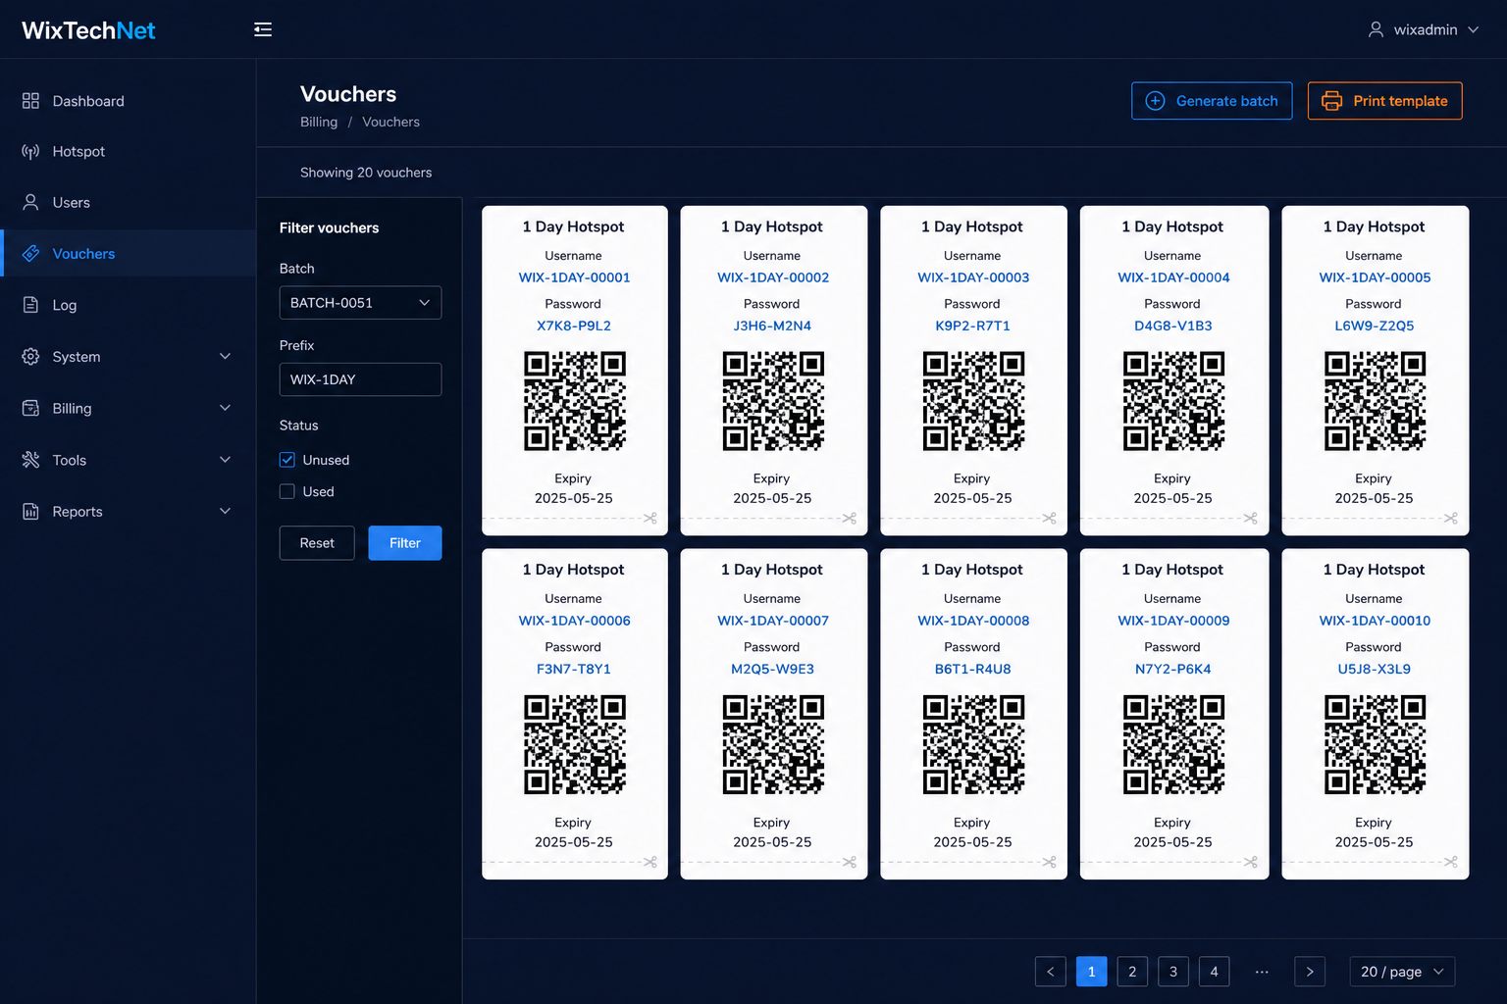Screen dimensions: 1507x1004
Task: Click scissors icon on voucher WIX-1DAY-00010
Action: click(1450, 863)
